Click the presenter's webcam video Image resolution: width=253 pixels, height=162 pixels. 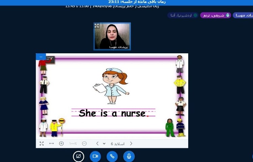click(x=112, y=36)
